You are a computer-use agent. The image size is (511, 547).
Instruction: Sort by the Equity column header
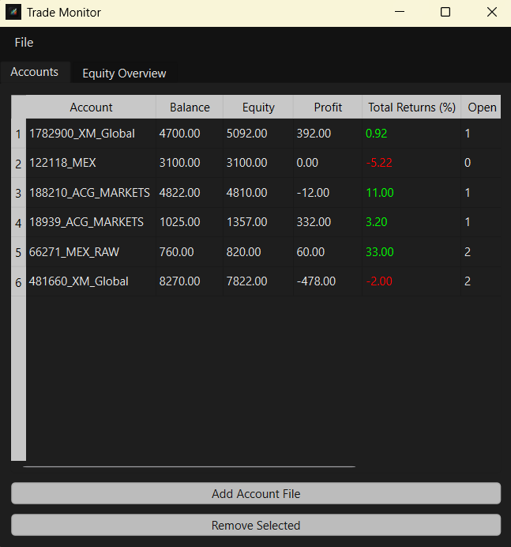[258, 107]
